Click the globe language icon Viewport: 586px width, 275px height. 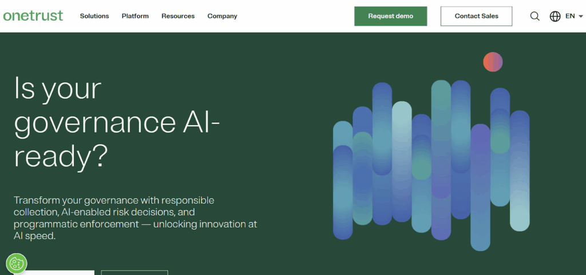555,16
